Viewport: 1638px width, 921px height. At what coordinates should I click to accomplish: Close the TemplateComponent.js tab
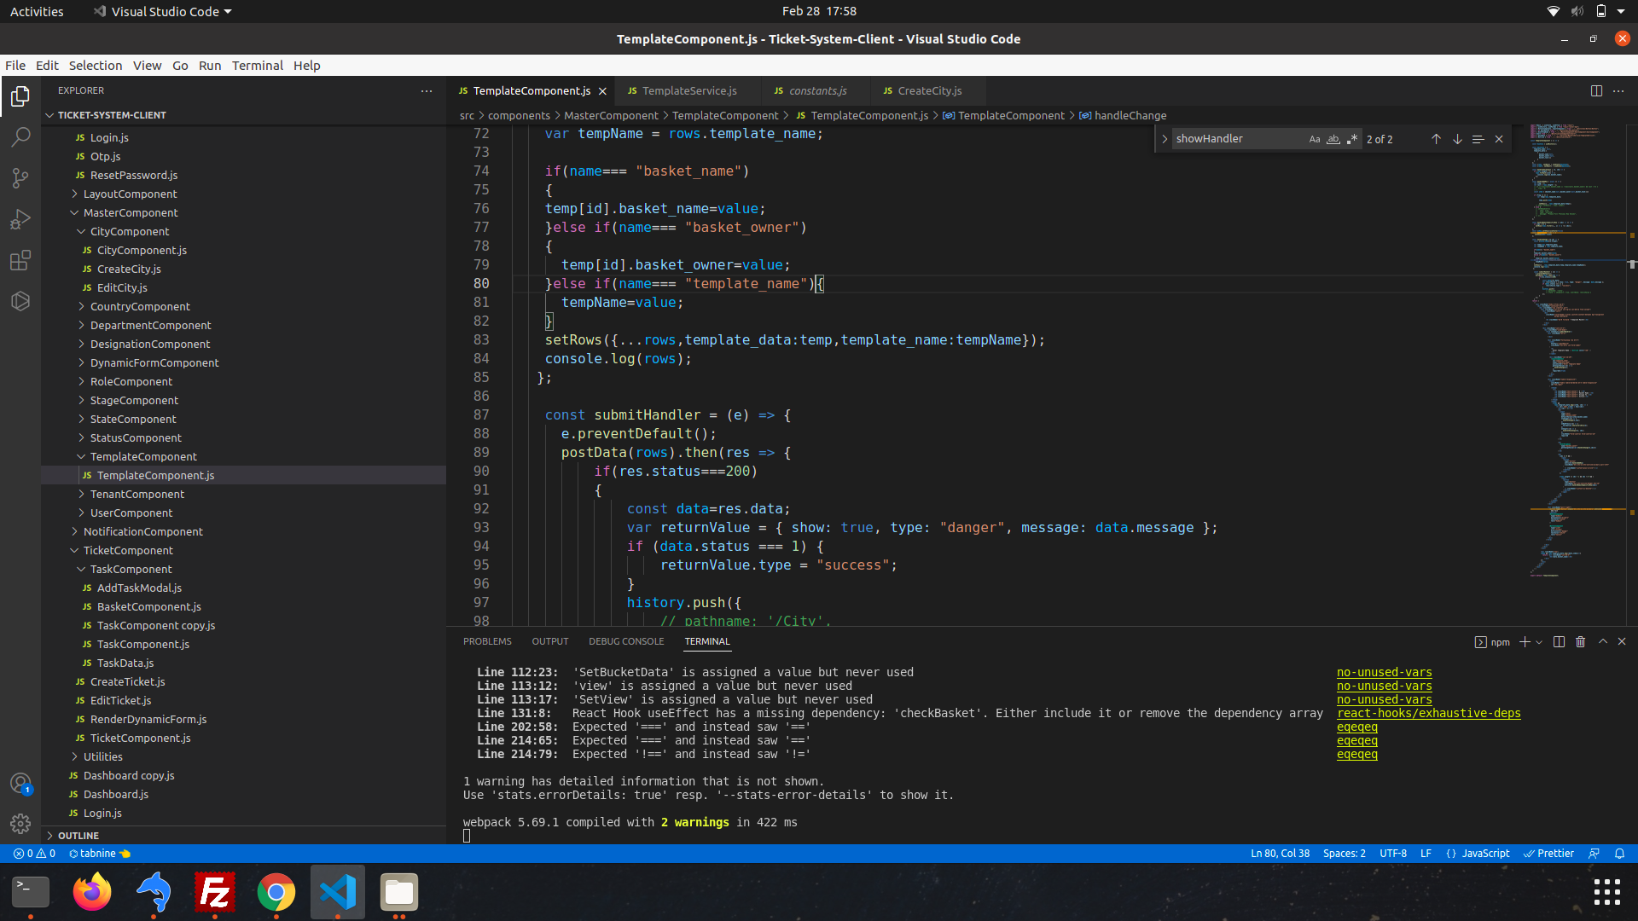[602, 91]
